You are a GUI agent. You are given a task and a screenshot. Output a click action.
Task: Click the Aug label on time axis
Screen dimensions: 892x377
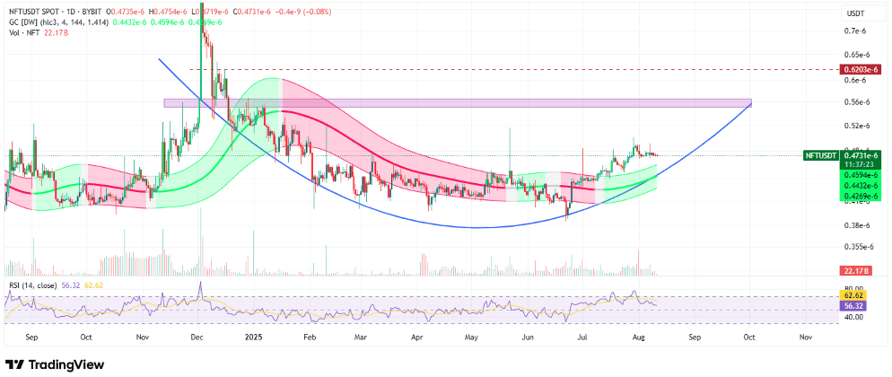pyautogui.click(x=640, y=338)
